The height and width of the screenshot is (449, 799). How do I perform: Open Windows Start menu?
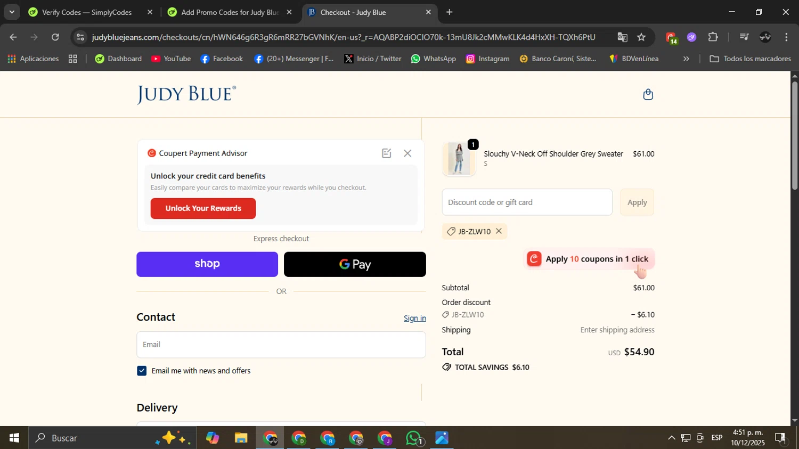click(x=14, y=438)
